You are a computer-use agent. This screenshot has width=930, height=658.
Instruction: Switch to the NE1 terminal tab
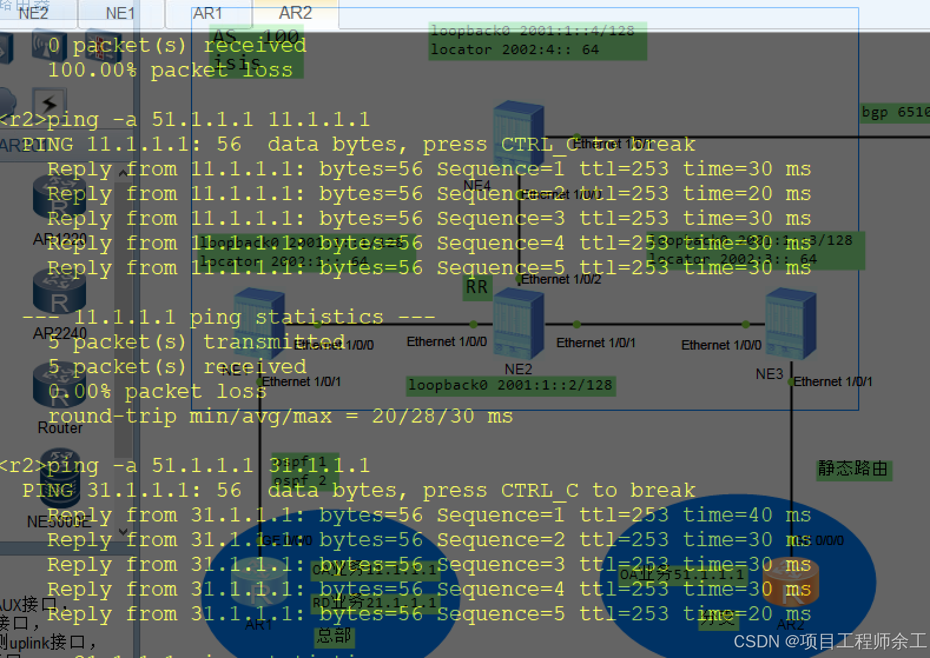[120, 13]
